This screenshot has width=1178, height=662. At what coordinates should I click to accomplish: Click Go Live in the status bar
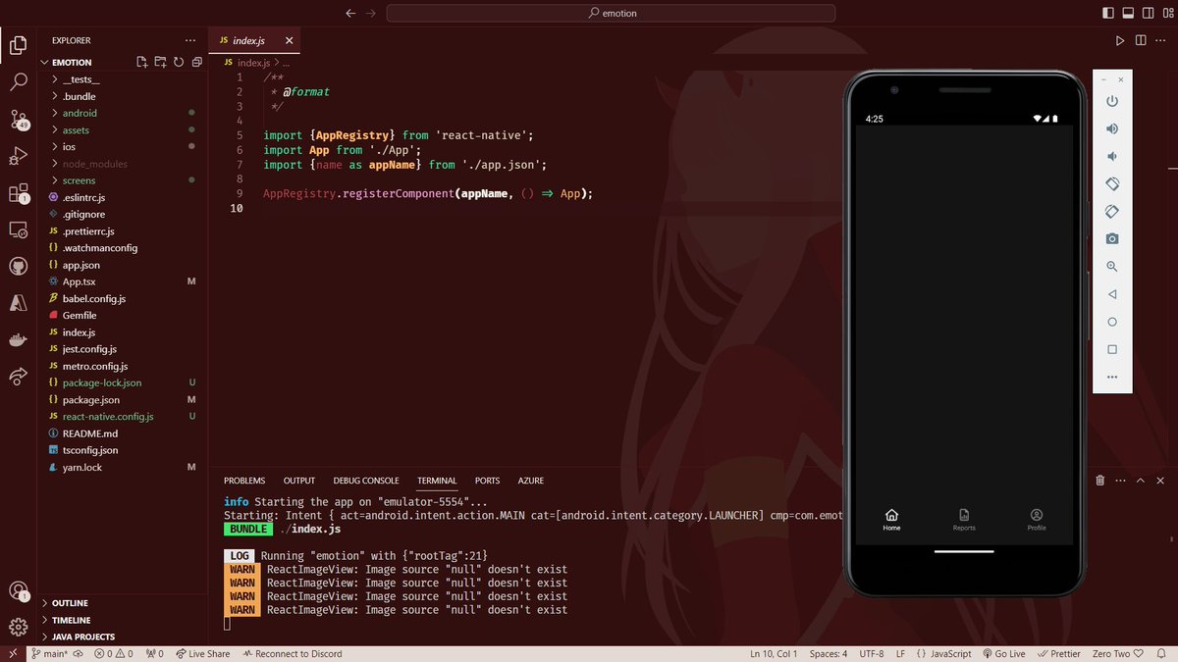click(1003, 654)
